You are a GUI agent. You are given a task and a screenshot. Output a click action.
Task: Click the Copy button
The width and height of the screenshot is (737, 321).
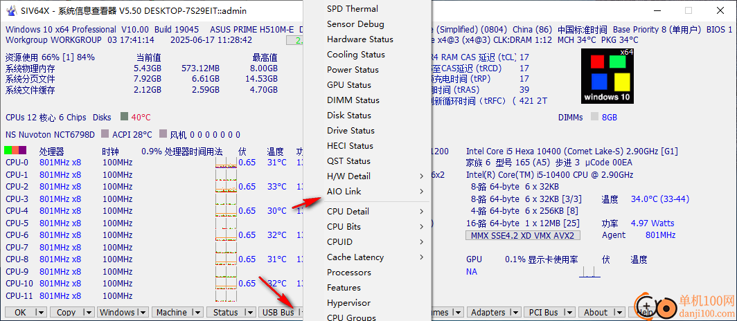(x=66, y=312)
